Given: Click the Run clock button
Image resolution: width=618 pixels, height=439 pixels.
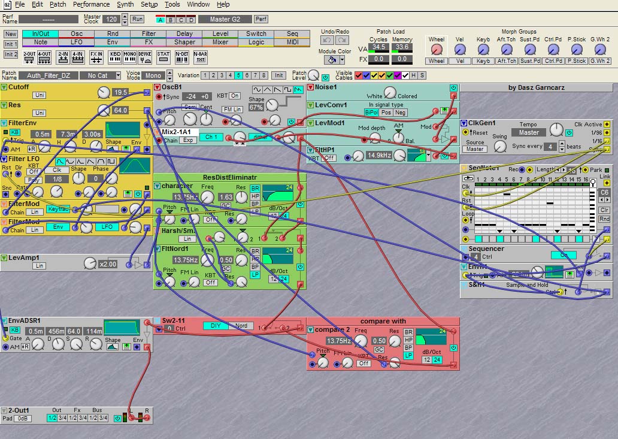Looking at the screenshot, I should pyautogui.click(x=138, y=19).
